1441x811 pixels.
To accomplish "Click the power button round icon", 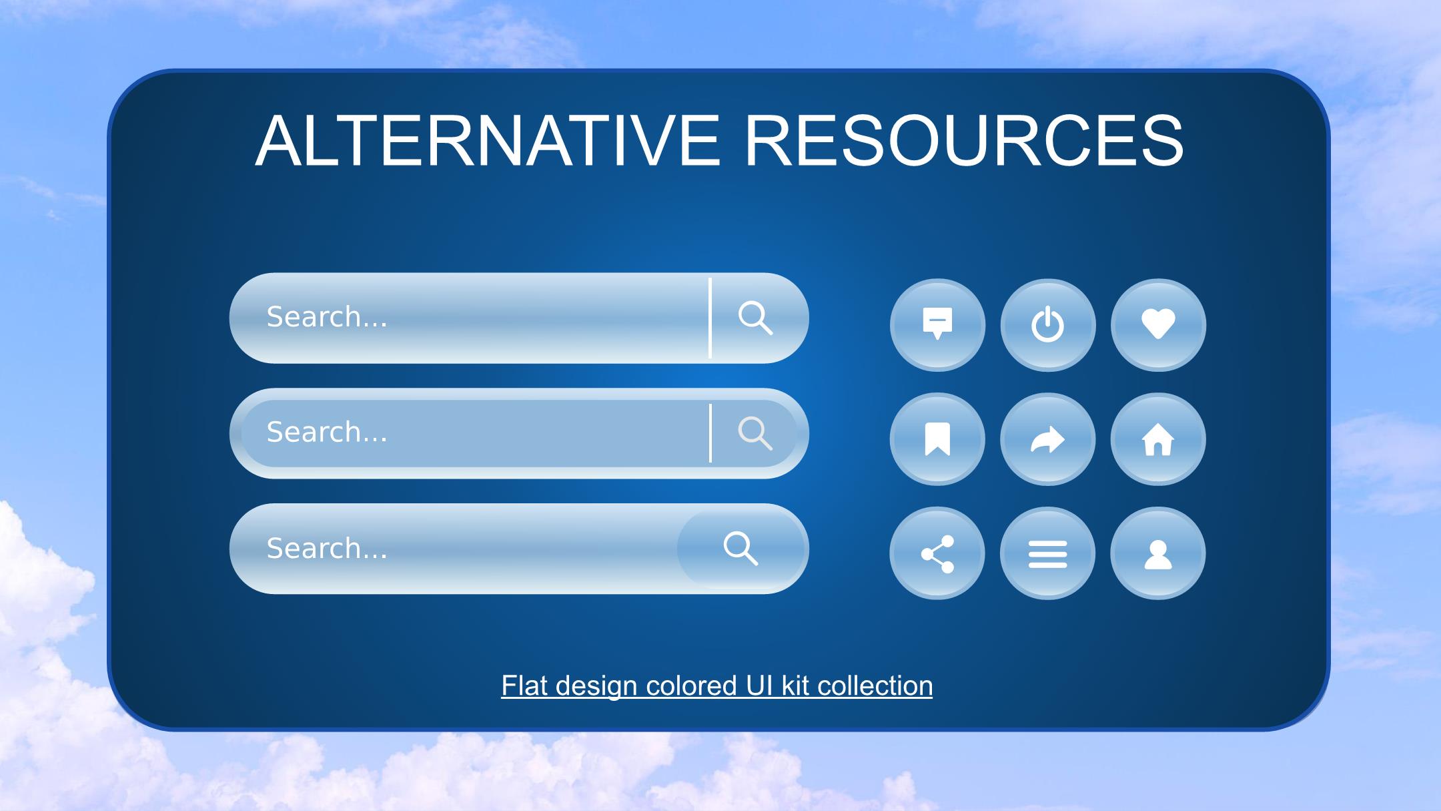I will [1047, 325].
